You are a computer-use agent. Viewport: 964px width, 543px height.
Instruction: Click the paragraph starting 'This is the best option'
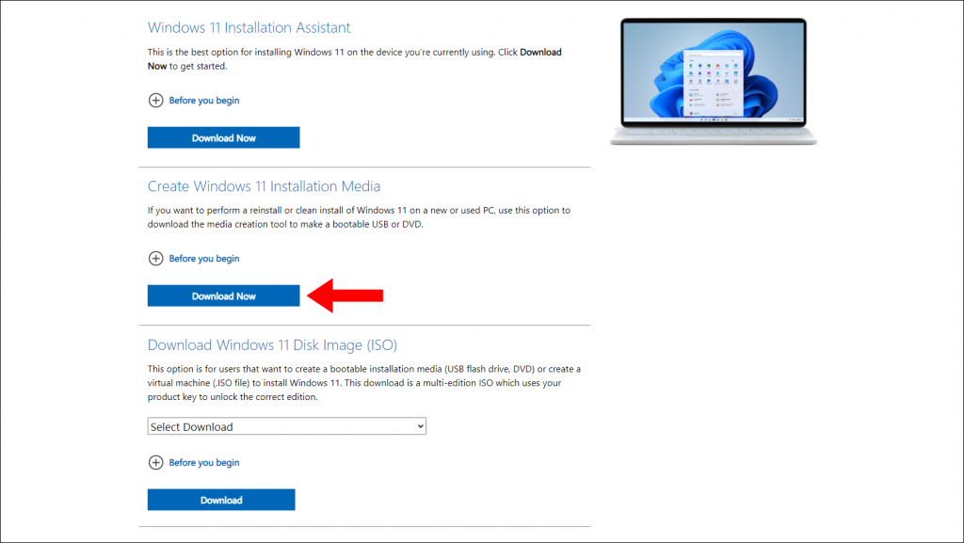[x=355, y=59]
